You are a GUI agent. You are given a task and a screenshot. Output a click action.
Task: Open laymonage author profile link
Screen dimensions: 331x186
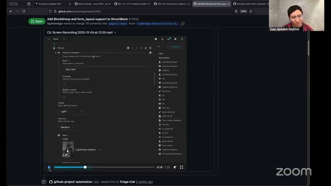55,24
